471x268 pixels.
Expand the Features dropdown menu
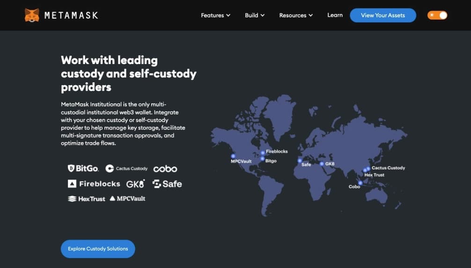tap(215, 15)
